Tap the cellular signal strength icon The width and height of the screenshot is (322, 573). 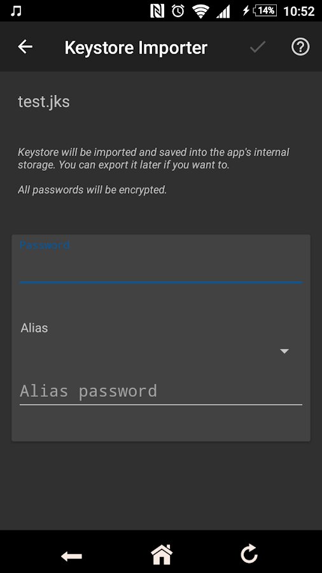(x=223, y=11)
